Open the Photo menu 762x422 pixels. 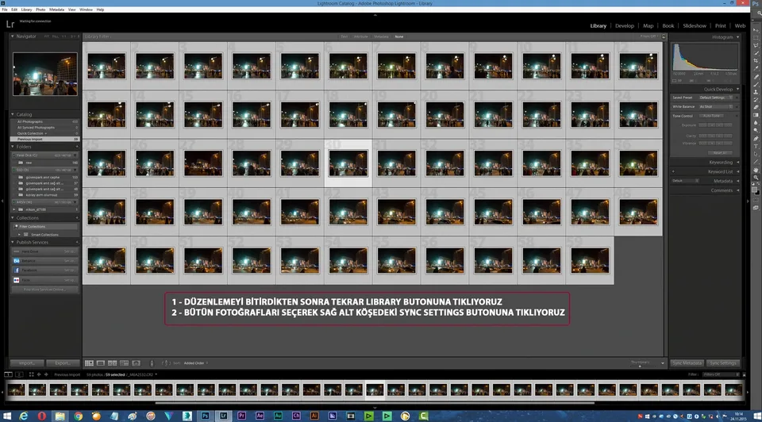[40, 10]
